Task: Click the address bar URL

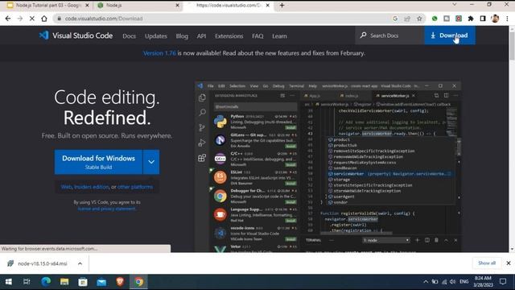Action: tap(104, 19)
